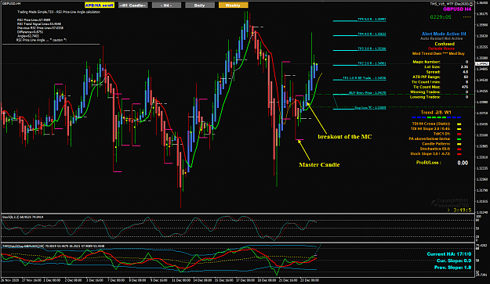Click the Tic Count Max value 476
The height and width of the screenshot is (284, 490).
click(465, 87)
